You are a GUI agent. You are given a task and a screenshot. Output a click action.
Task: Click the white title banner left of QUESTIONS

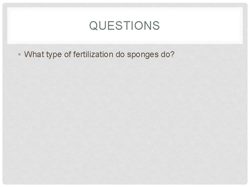pos(45,26)
